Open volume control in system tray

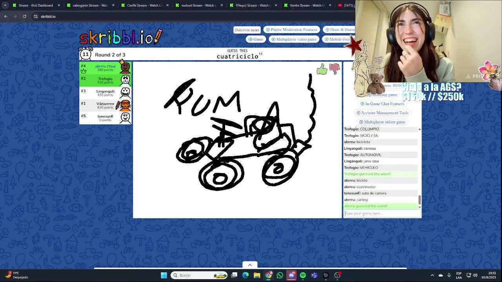tap(475, 275)
